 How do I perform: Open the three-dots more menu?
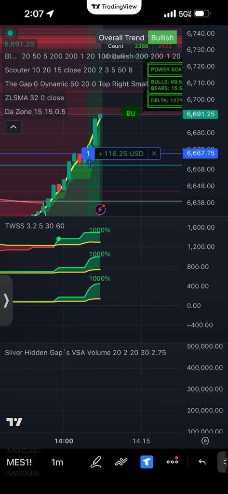pyautogui.click(x=173, y=461)
